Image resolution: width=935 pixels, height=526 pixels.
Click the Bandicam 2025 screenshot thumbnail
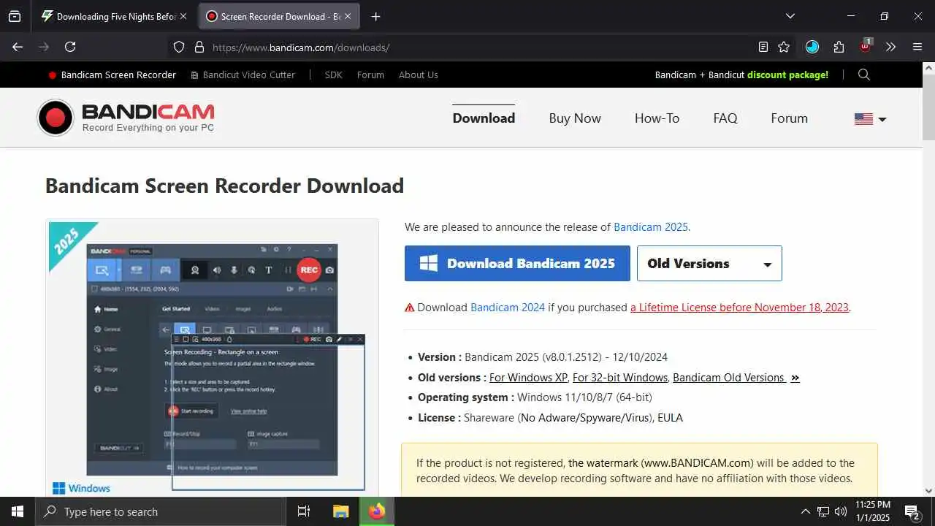(x=212, y=358)
